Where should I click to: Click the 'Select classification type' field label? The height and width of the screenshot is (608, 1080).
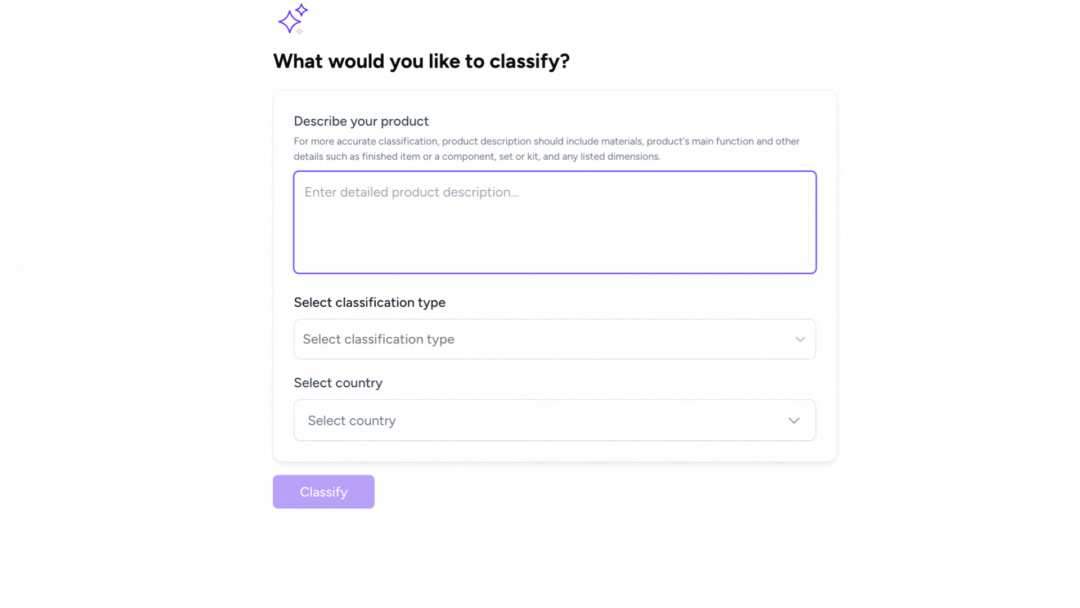370,302
